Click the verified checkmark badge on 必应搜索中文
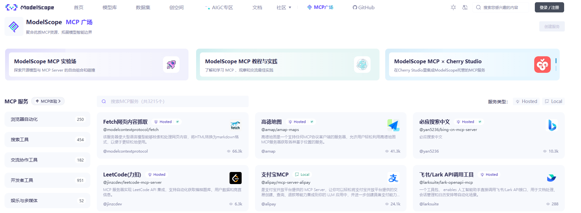This screenshot has height=213, width=581. 480,122
